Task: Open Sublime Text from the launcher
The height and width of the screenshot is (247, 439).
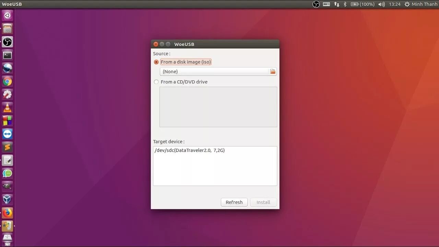Action: (7, 147)
